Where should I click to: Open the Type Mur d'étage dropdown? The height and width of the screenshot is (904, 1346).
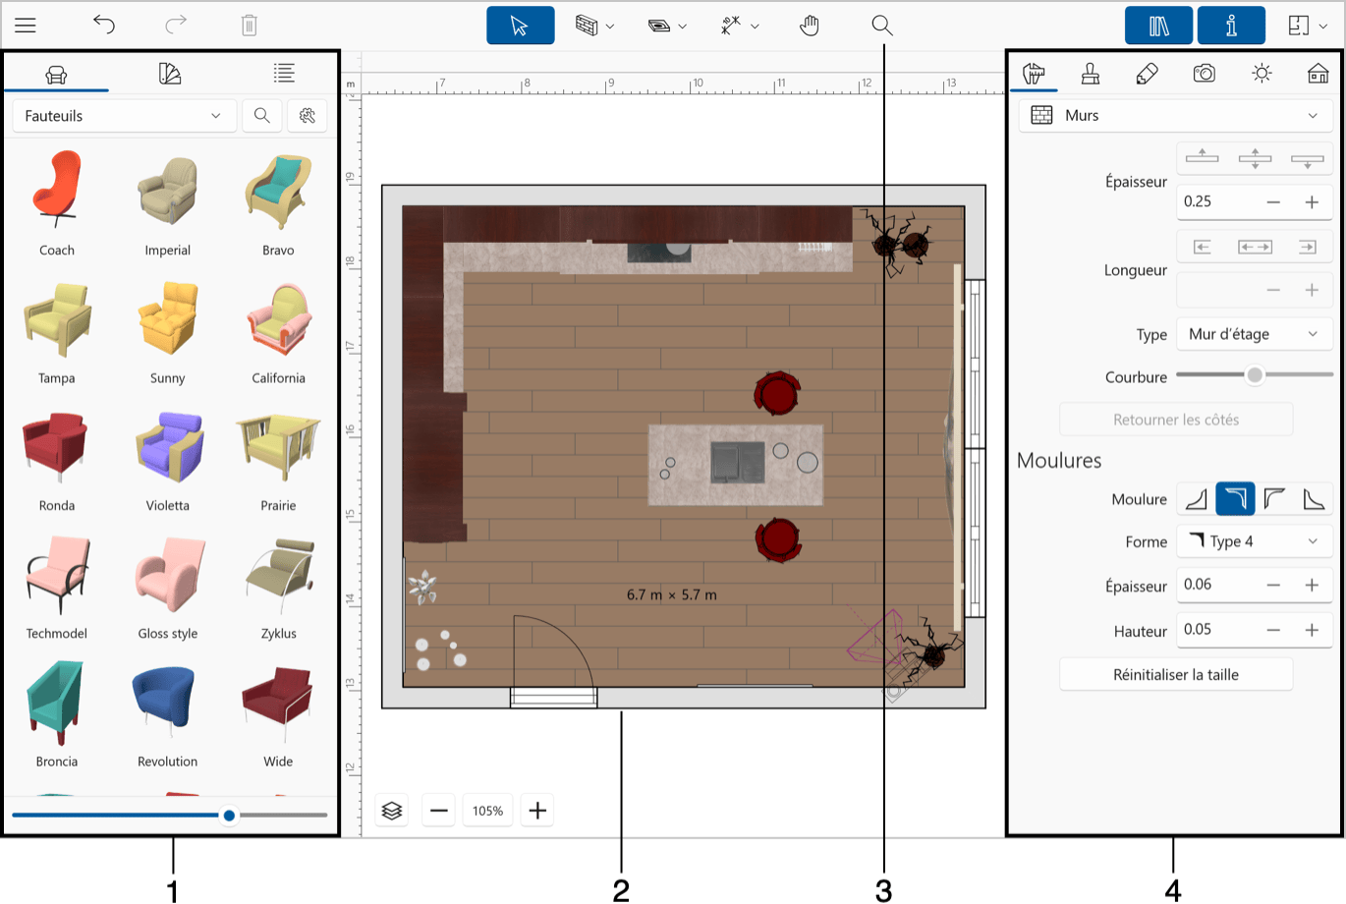[x=1254, y=334]
